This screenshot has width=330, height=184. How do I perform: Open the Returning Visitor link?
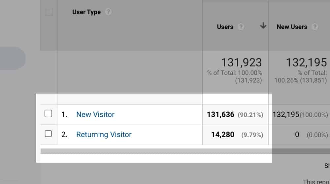(x=104, y=134)
